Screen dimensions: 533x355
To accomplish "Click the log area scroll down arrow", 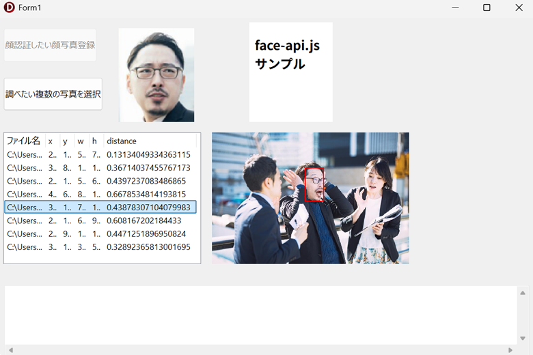I will [523, 339].
